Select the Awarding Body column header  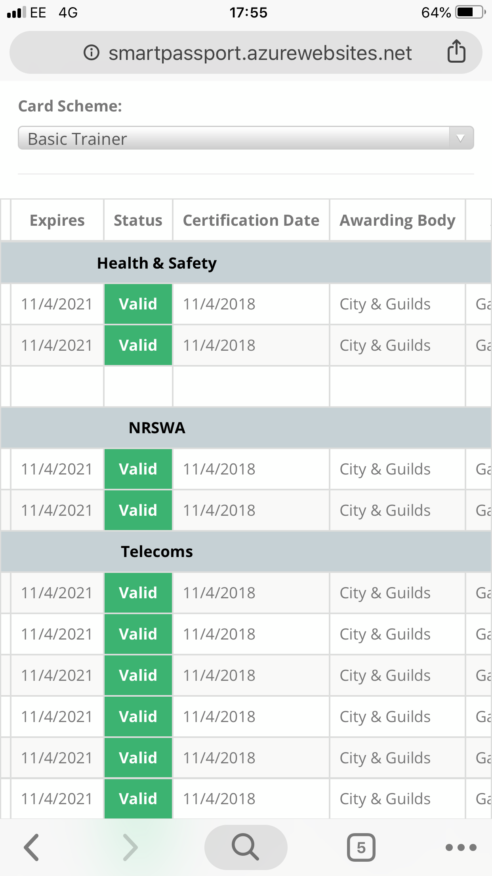tap(397, 220)
